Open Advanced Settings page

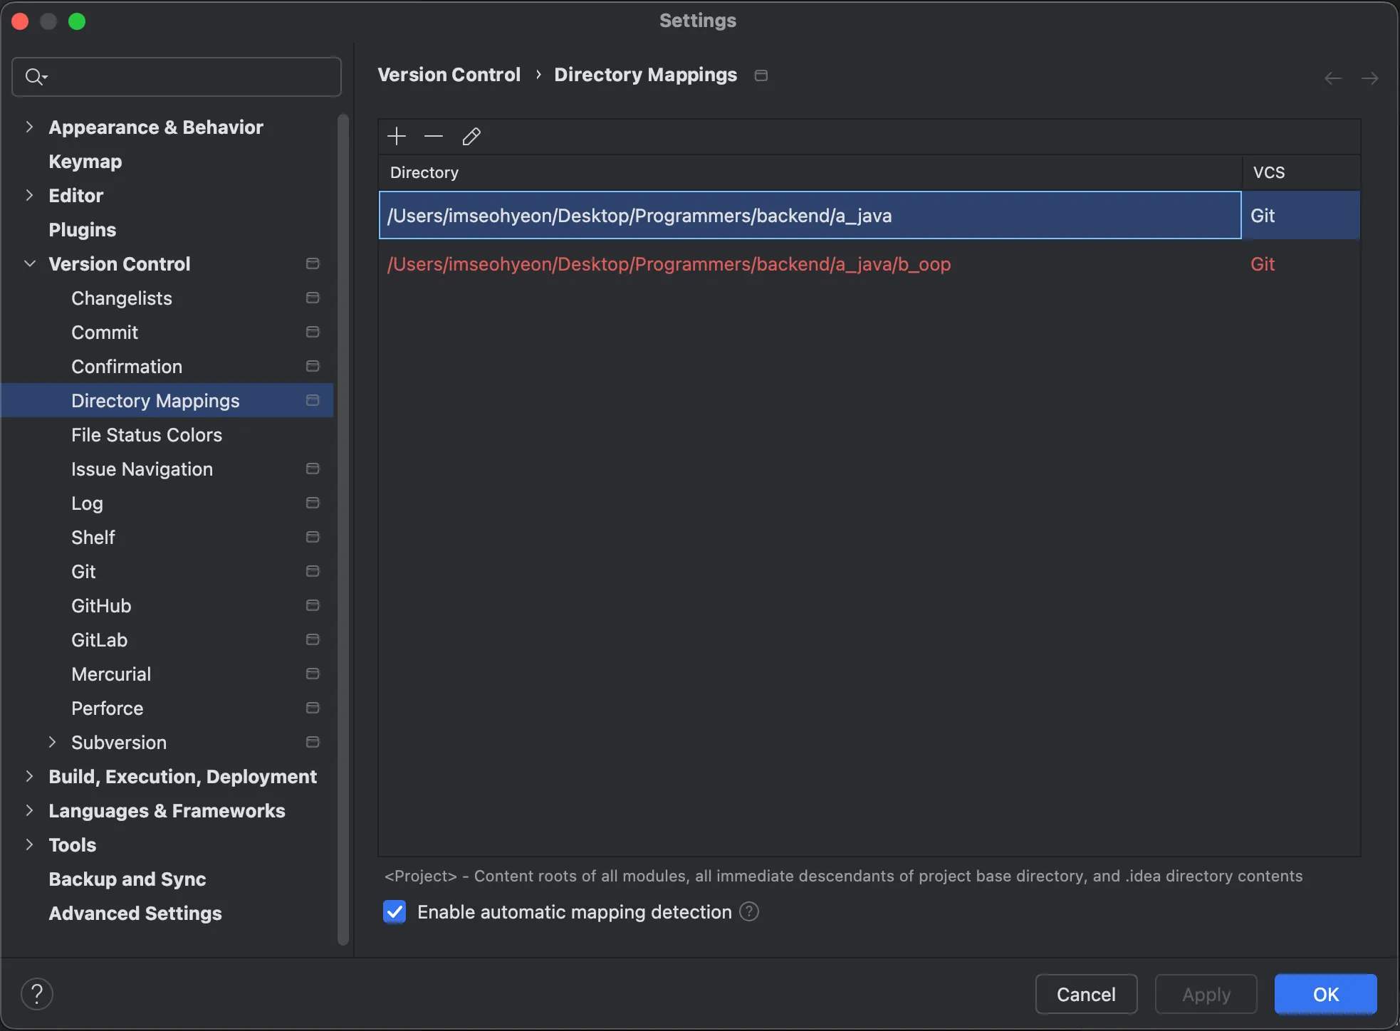pyautogui.click(x=135, y=914)
